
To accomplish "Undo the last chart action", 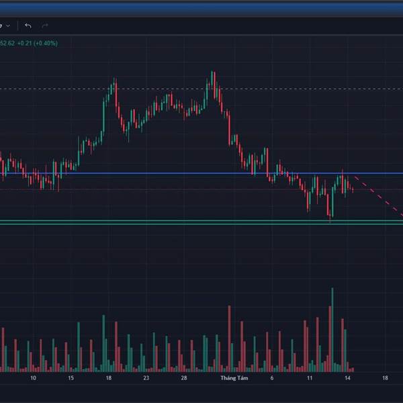I will point(28,26).
